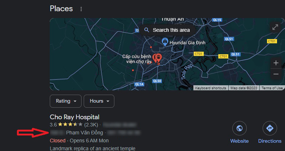Image resolution: width=285 pixels, height=151 pixels.
Task: Zoom in on the map
Action: pos(276,63)
